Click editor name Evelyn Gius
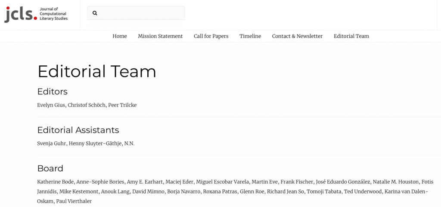The height and width of the screenshot is (207, 441). click(x=51, y=105)
